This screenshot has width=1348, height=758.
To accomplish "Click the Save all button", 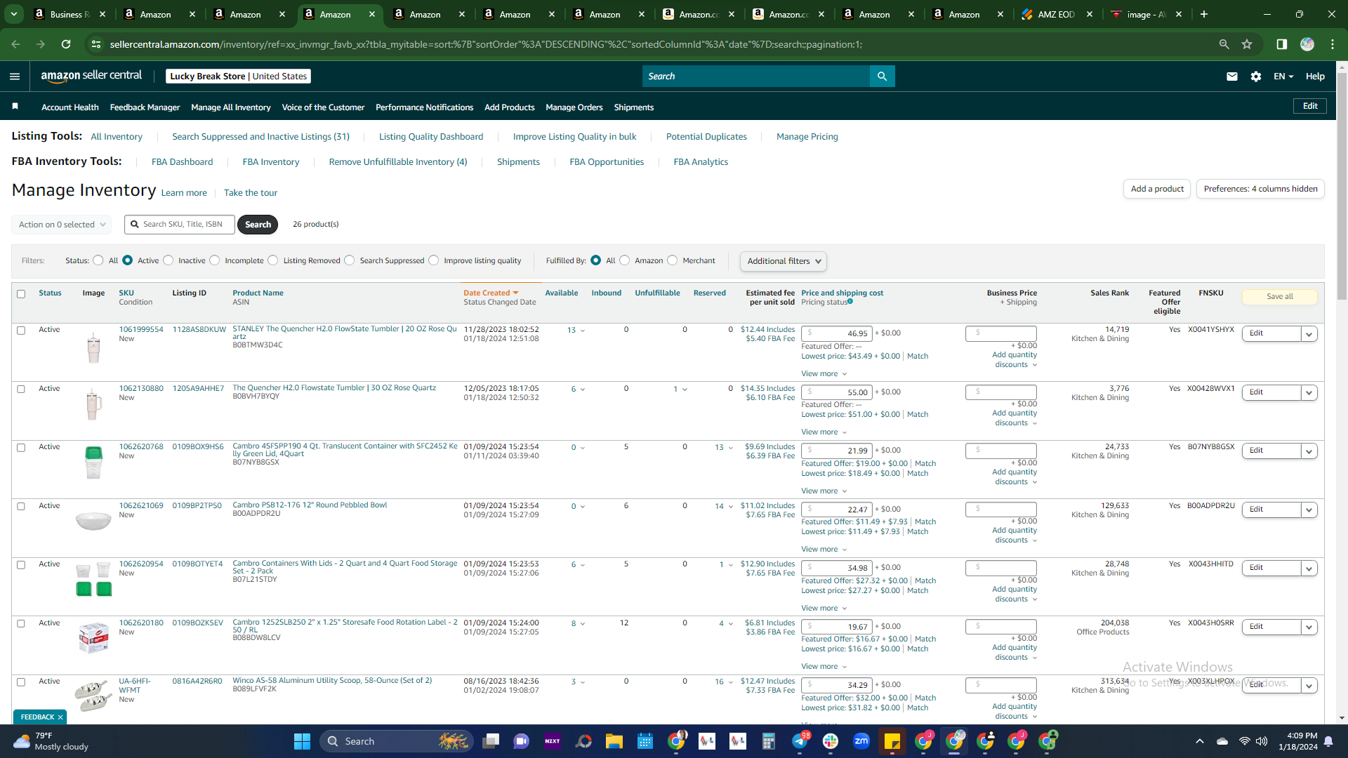I will pos(1280,297).
